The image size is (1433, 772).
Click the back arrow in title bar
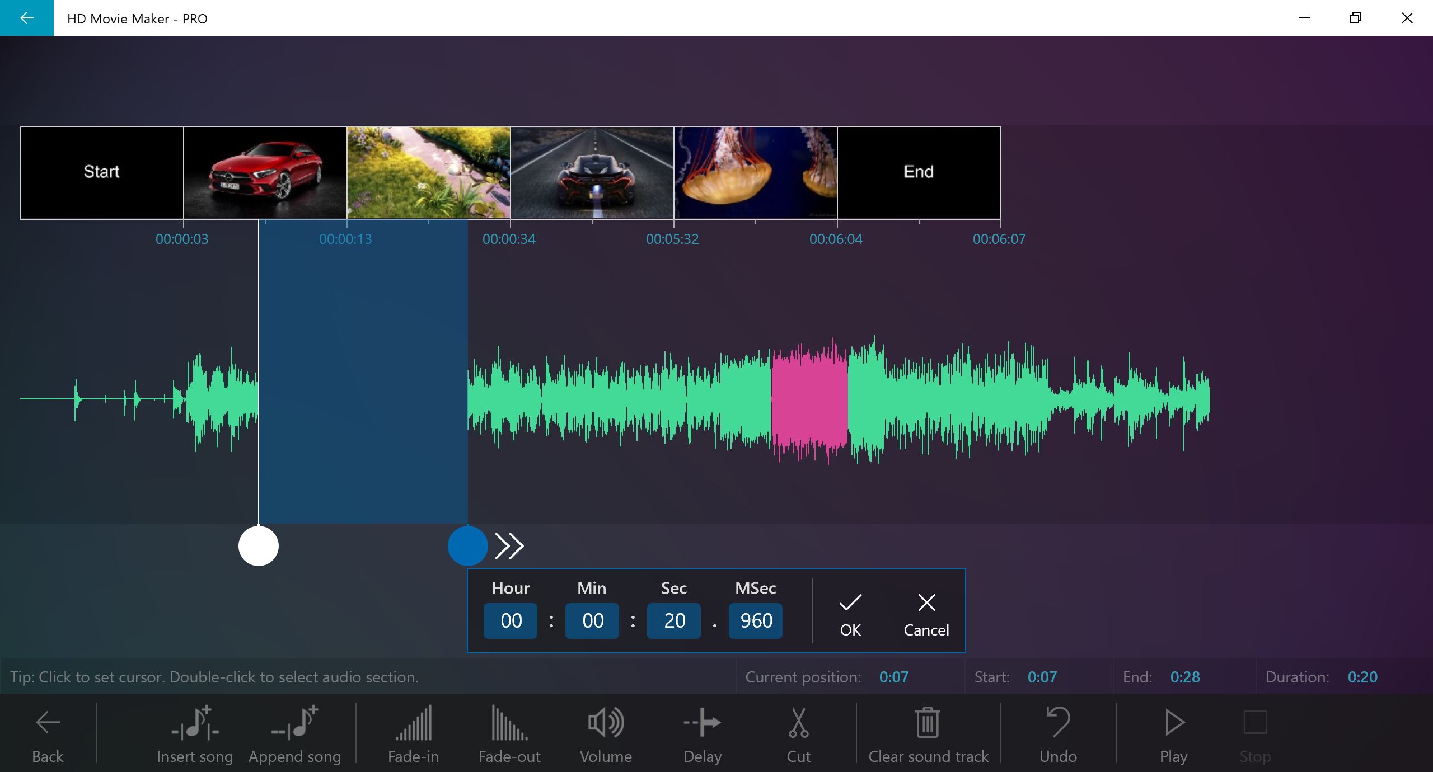click(x=26, y=18)
